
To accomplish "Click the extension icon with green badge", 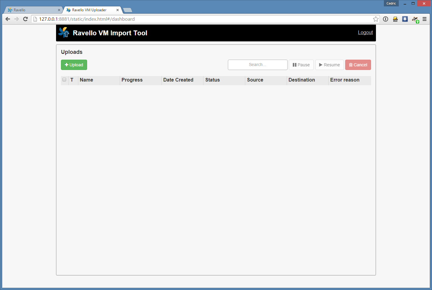I will tap(415, 19).
